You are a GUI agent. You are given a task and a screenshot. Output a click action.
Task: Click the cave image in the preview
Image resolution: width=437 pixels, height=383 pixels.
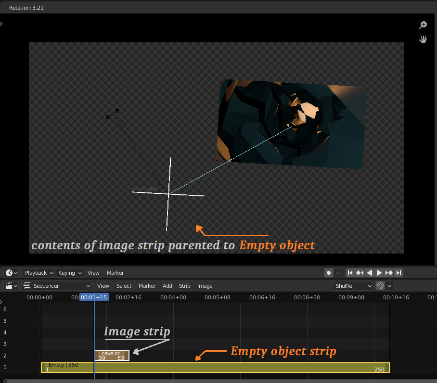(x=291, y=124)
